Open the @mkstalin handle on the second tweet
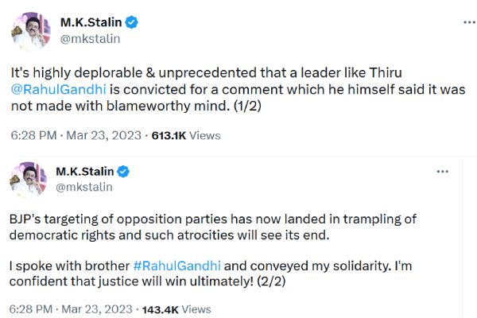This screenshot has width=477, height=318. (x=86, y=187)
